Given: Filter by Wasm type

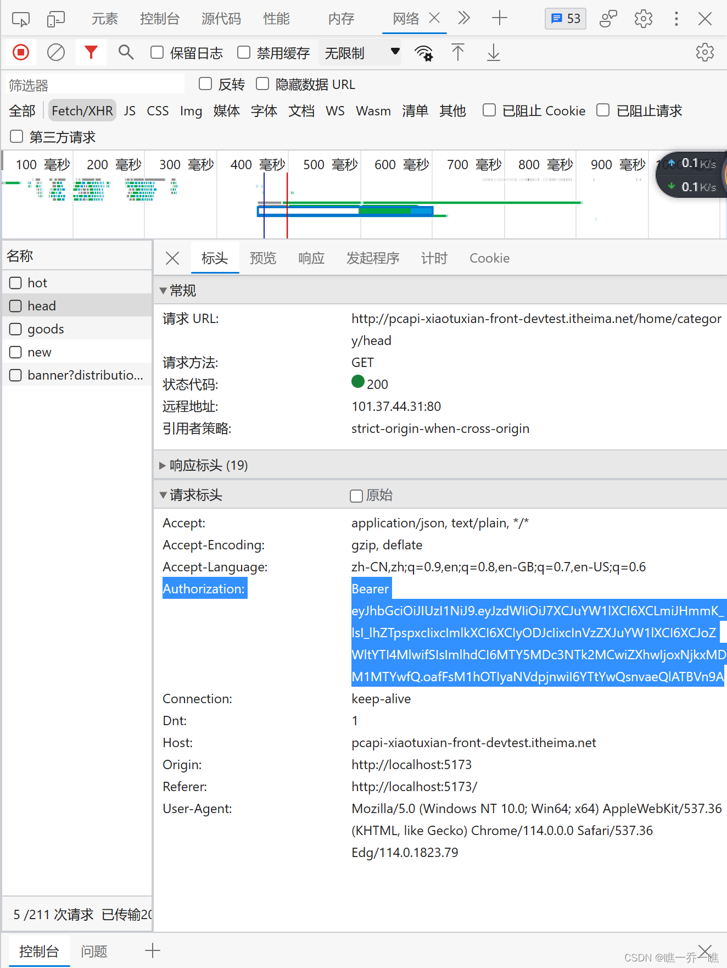Looking at the screenshot, I should pyautogui.click(x=373, y=111).
